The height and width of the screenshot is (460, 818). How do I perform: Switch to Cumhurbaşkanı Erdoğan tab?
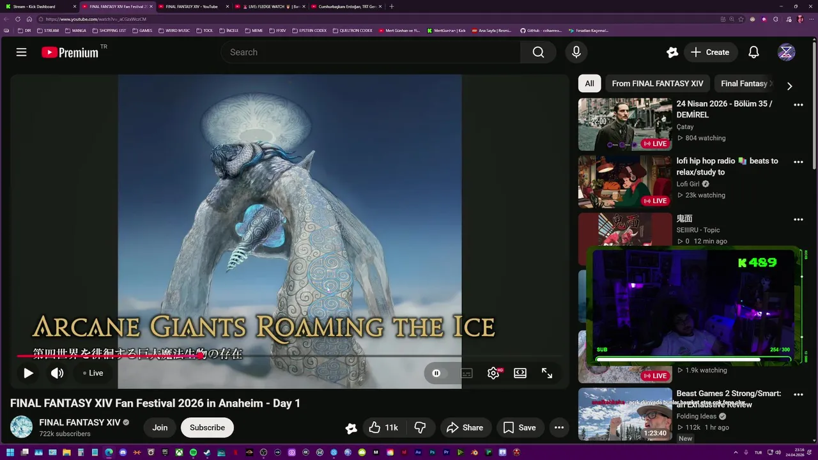[346, 6]
